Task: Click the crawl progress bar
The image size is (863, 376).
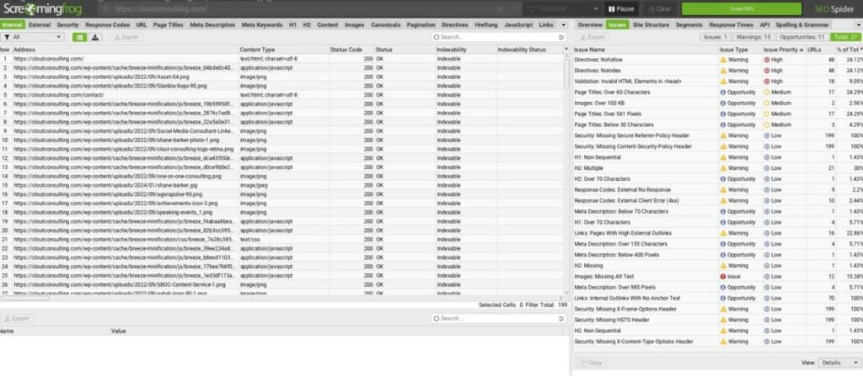Action: point(742,8)
